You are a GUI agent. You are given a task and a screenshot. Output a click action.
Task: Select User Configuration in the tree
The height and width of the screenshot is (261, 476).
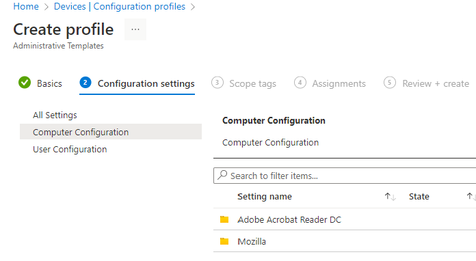point(70,150)
